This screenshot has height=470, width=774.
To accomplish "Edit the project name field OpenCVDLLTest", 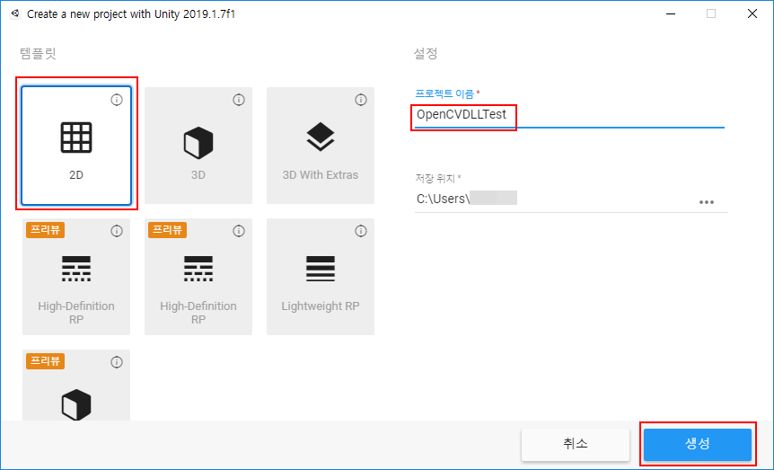I will 569,115.
